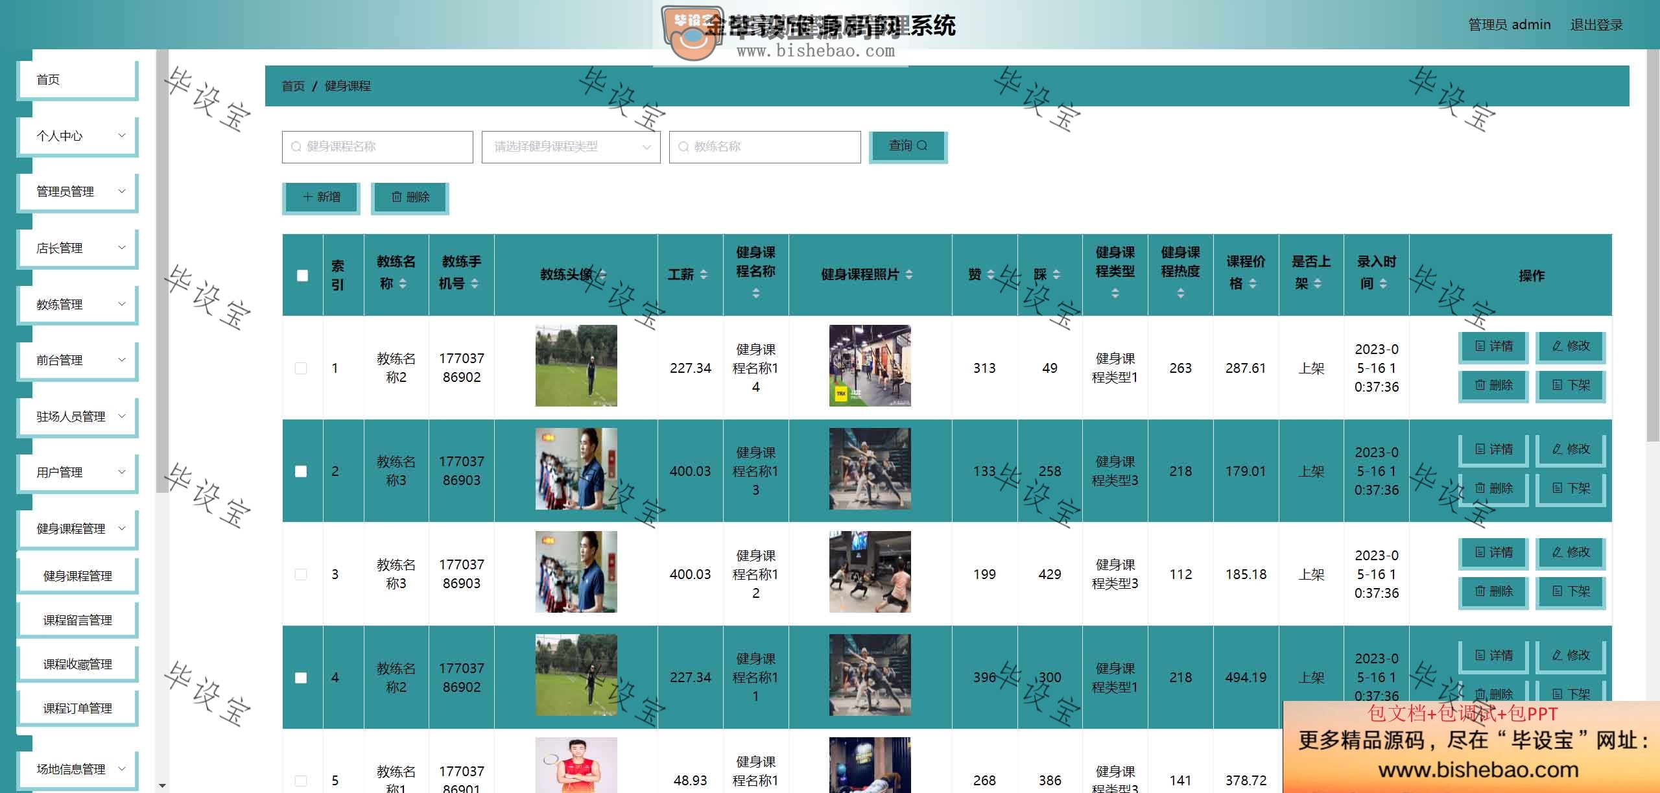Viewport: 1660px width, 793px height.
Task: Click 删除 for row 2
Action: pyautogui.click(x=1493, y=489)
